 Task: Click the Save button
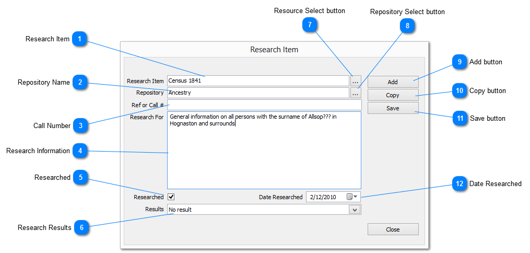[393, 108]
